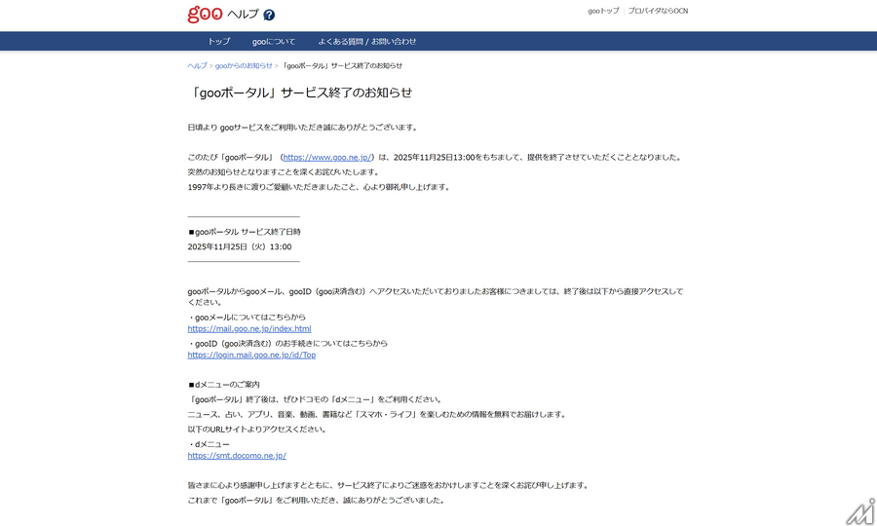
Task: Open the プロバイダならOCN header link
Action: (x=658, y=12)
